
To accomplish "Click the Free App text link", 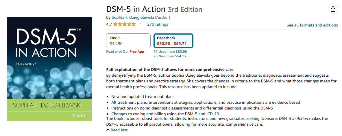I will [137, 52].
